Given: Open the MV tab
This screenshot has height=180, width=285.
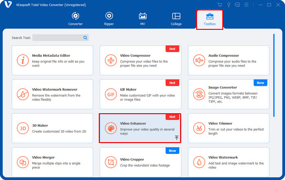Looking at the screenshot, I should click(x=142, y=19).
